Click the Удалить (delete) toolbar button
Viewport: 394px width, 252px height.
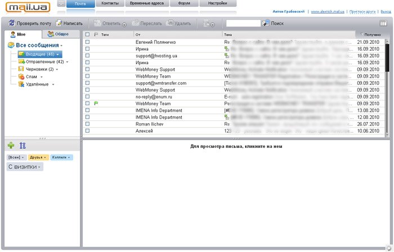pyautogui.click(x=179, y=23)
